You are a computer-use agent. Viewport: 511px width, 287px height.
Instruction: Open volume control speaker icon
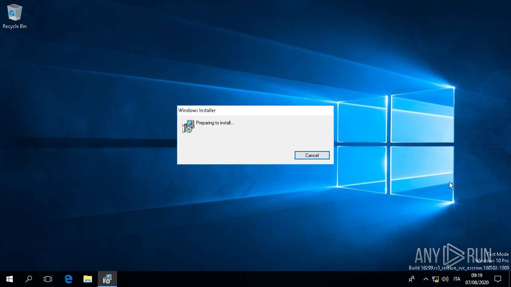[x=445, y=279]
